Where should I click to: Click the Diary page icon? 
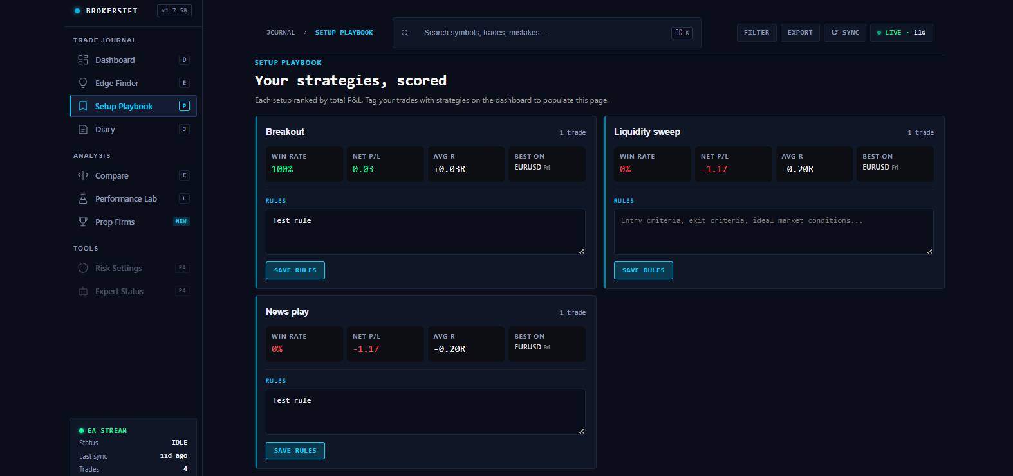pyautogui.click(x=83, y=129)
